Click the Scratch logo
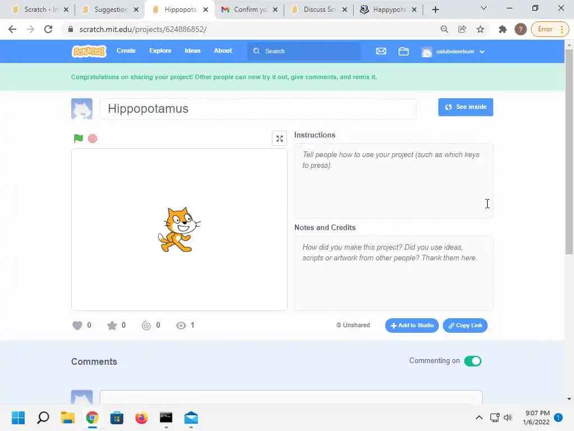574x431 pixels. click(x=89, y=51)
